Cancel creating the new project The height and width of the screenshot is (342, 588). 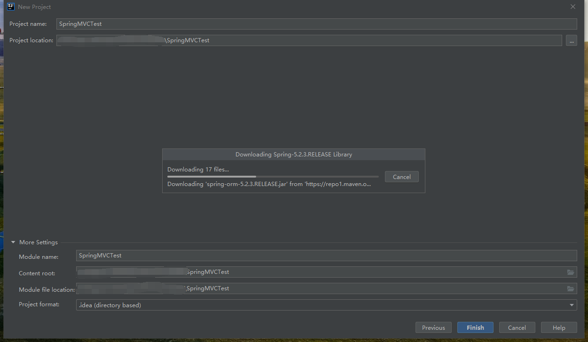(517, 327)
